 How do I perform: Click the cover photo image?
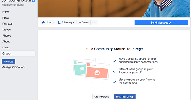click(x=114, y=9)
